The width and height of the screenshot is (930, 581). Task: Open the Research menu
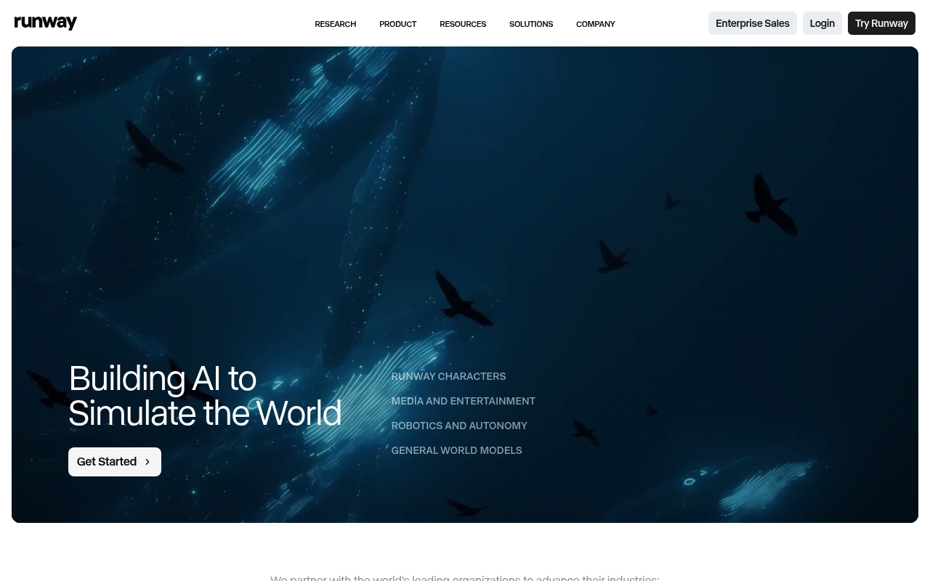pyautogui.click(x=335, y=24)
